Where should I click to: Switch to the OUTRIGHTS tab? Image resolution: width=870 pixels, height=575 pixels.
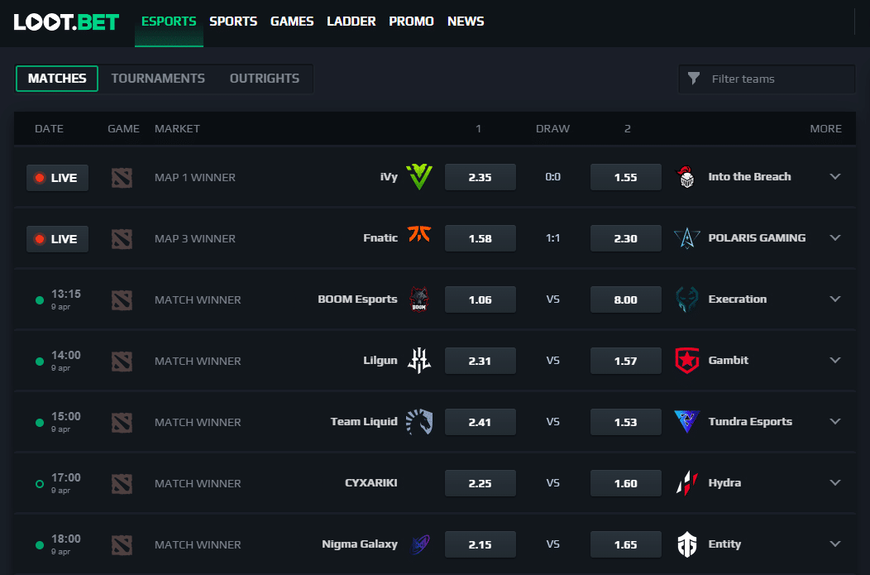point(265,79)
